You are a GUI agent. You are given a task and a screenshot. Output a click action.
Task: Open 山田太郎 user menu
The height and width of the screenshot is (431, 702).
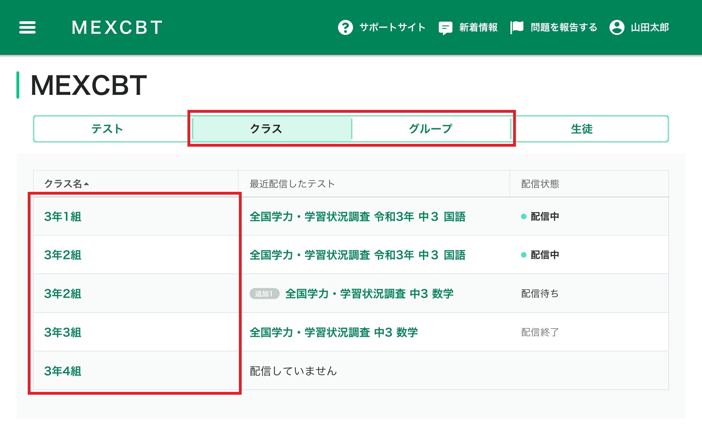coord(650,27)
